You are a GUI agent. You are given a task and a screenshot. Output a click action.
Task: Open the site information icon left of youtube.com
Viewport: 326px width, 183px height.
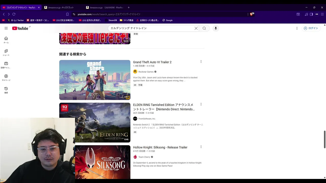click(74, 14)
